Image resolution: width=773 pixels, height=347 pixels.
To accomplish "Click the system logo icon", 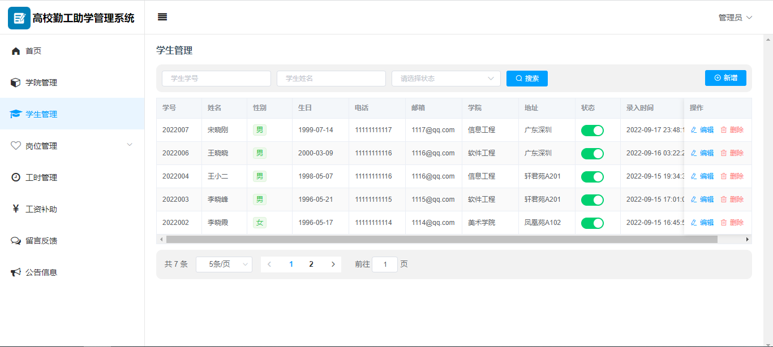I will pos(19,18).
